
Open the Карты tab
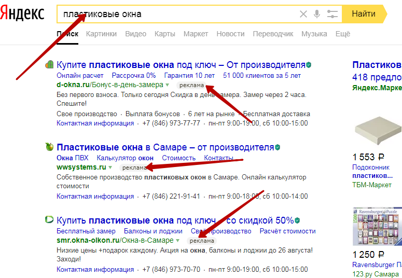[x=164, y=34]
